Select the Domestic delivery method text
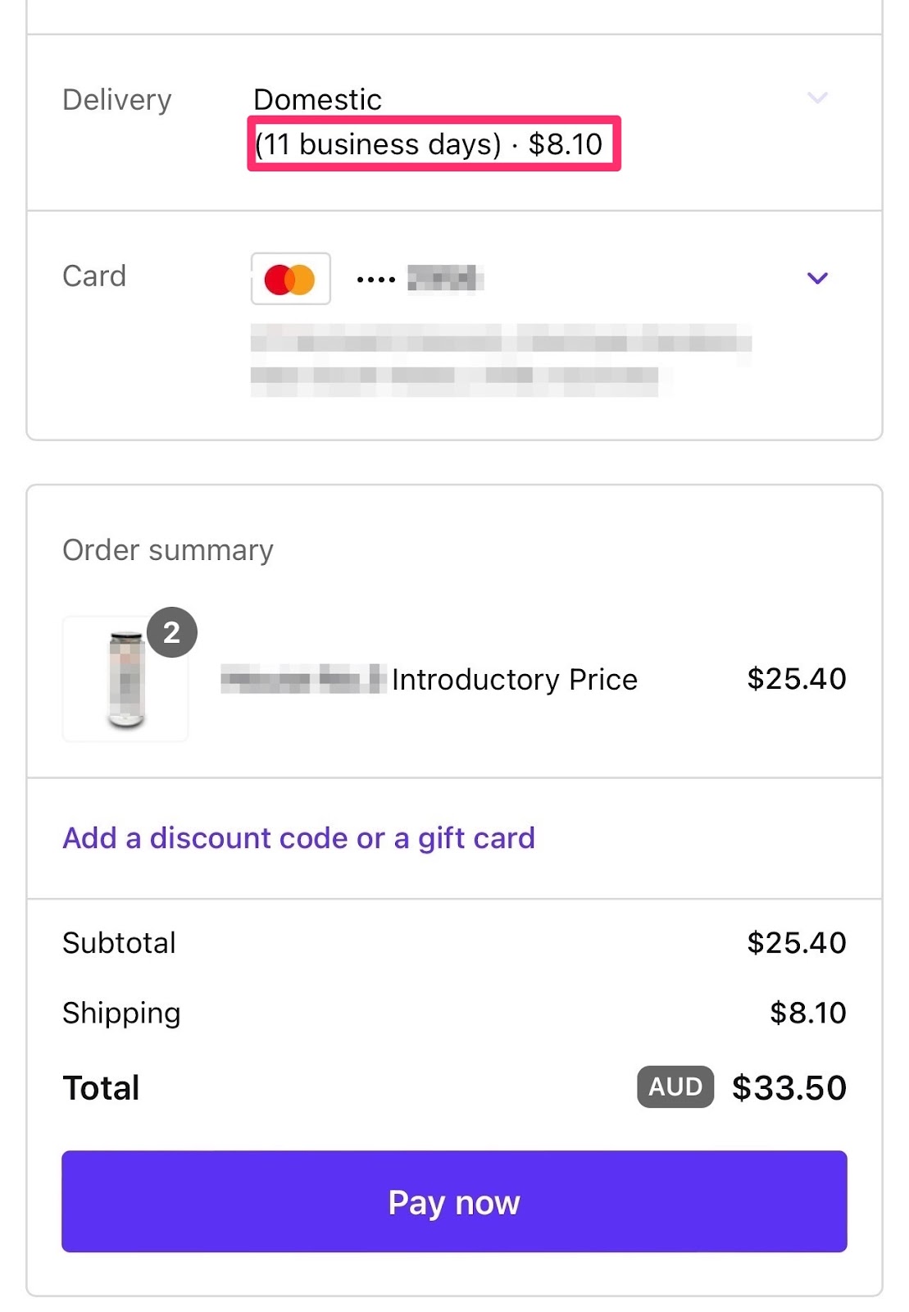Viewport: 909px width, 1312px height. 317,99
